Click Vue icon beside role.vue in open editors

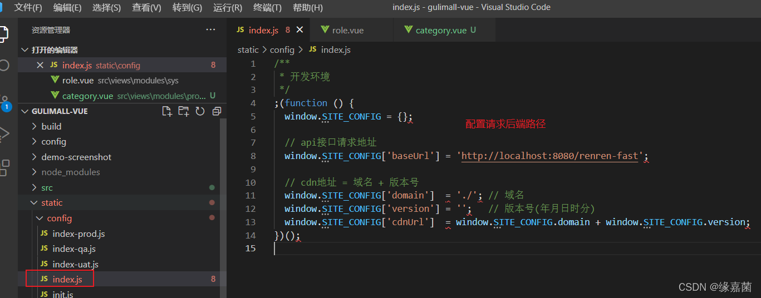(55, 81)
